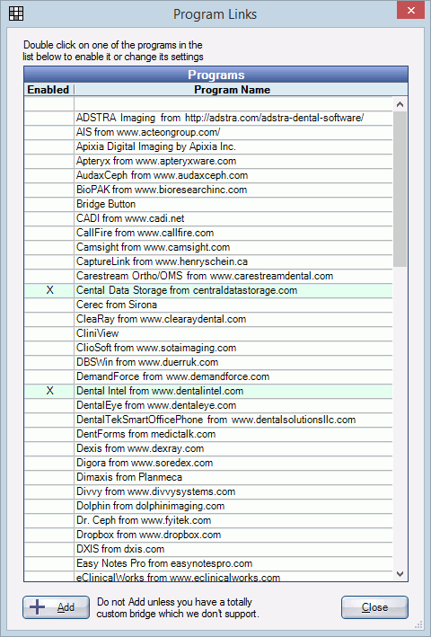Select Cerec from Sirona row
The width and height of the screenshot is (431, 637).
tap(208, 305)
